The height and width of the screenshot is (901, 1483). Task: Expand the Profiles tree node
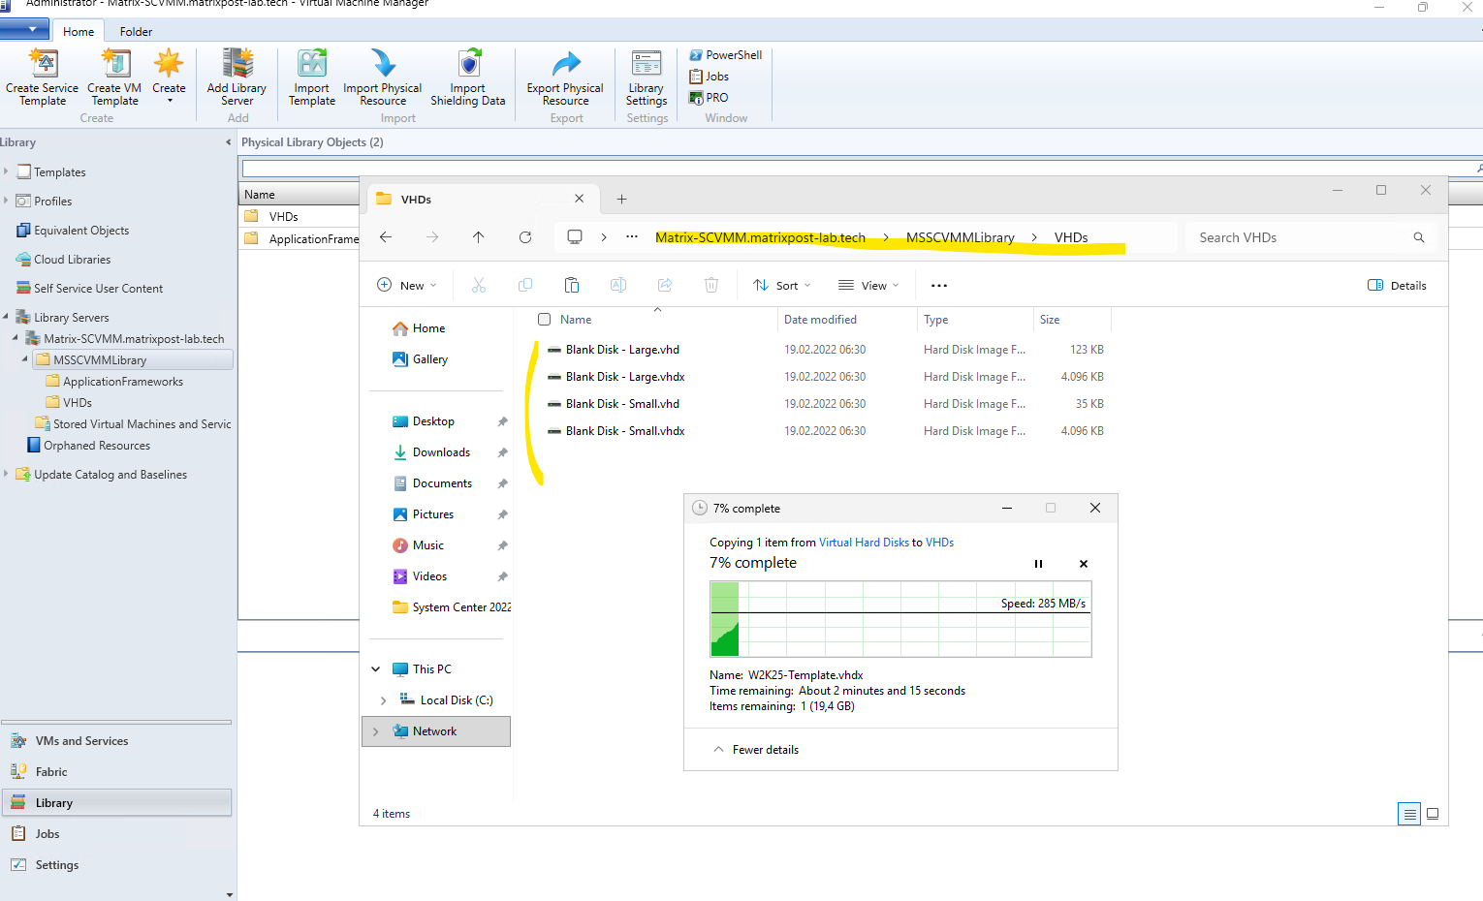click(6, 201)
